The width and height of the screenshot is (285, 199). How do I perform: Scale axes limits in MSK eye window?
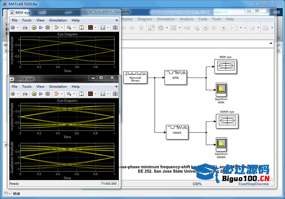click(x=81, y=27)
